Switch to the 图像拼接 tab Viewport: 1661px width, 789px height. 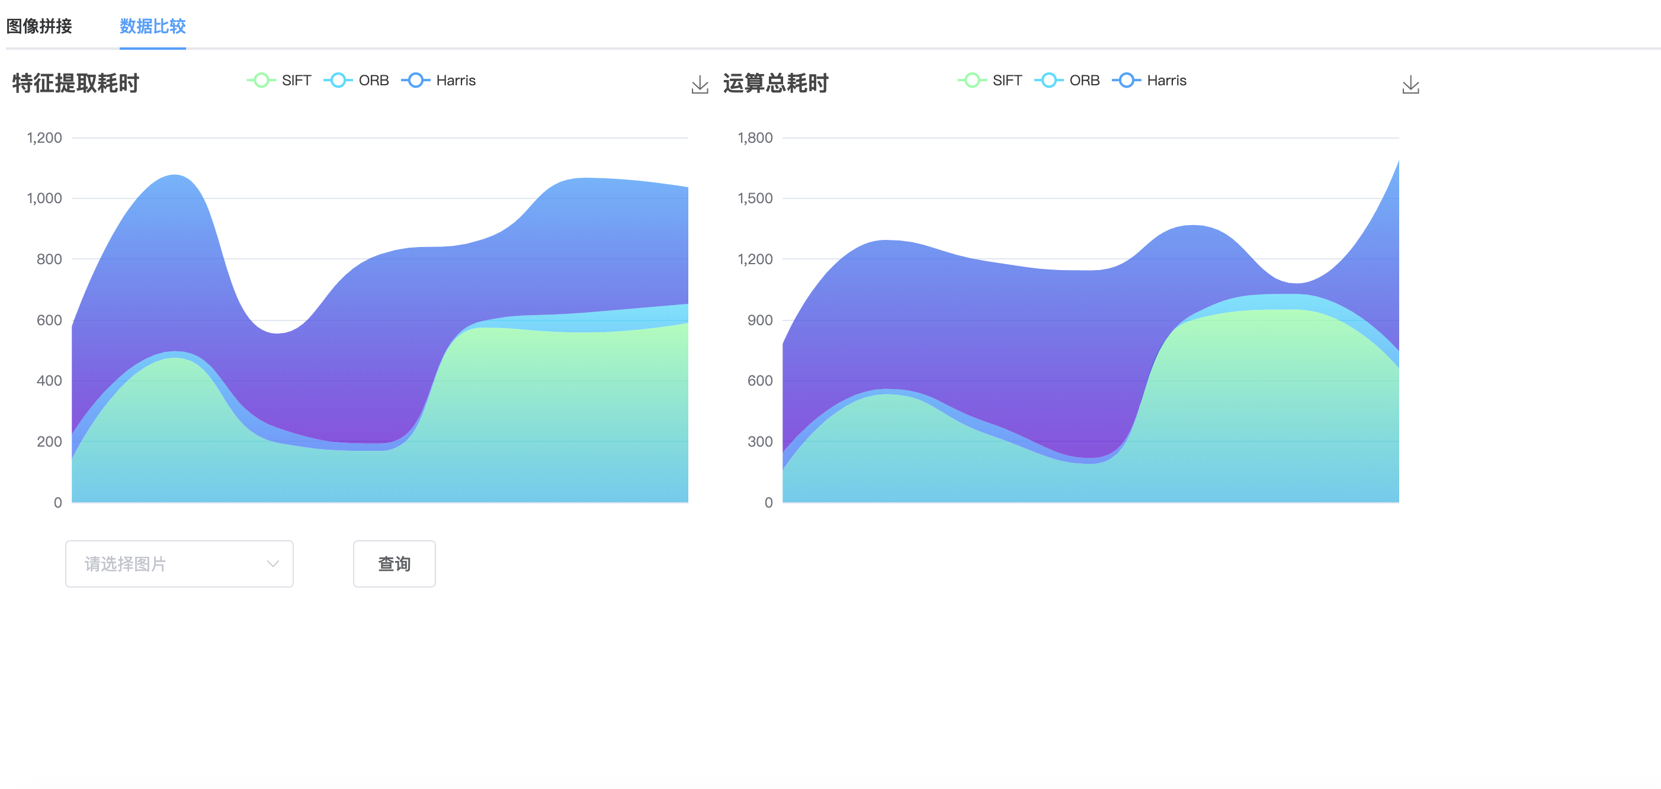point(39,27)
